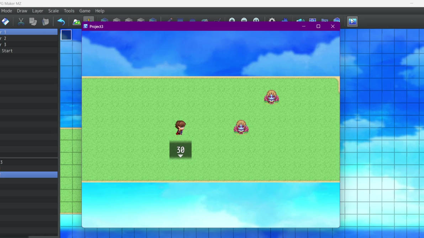The width and height of the screenshot is (424, 238).
Task: Open the Mode menu
Action: point(6,11)
